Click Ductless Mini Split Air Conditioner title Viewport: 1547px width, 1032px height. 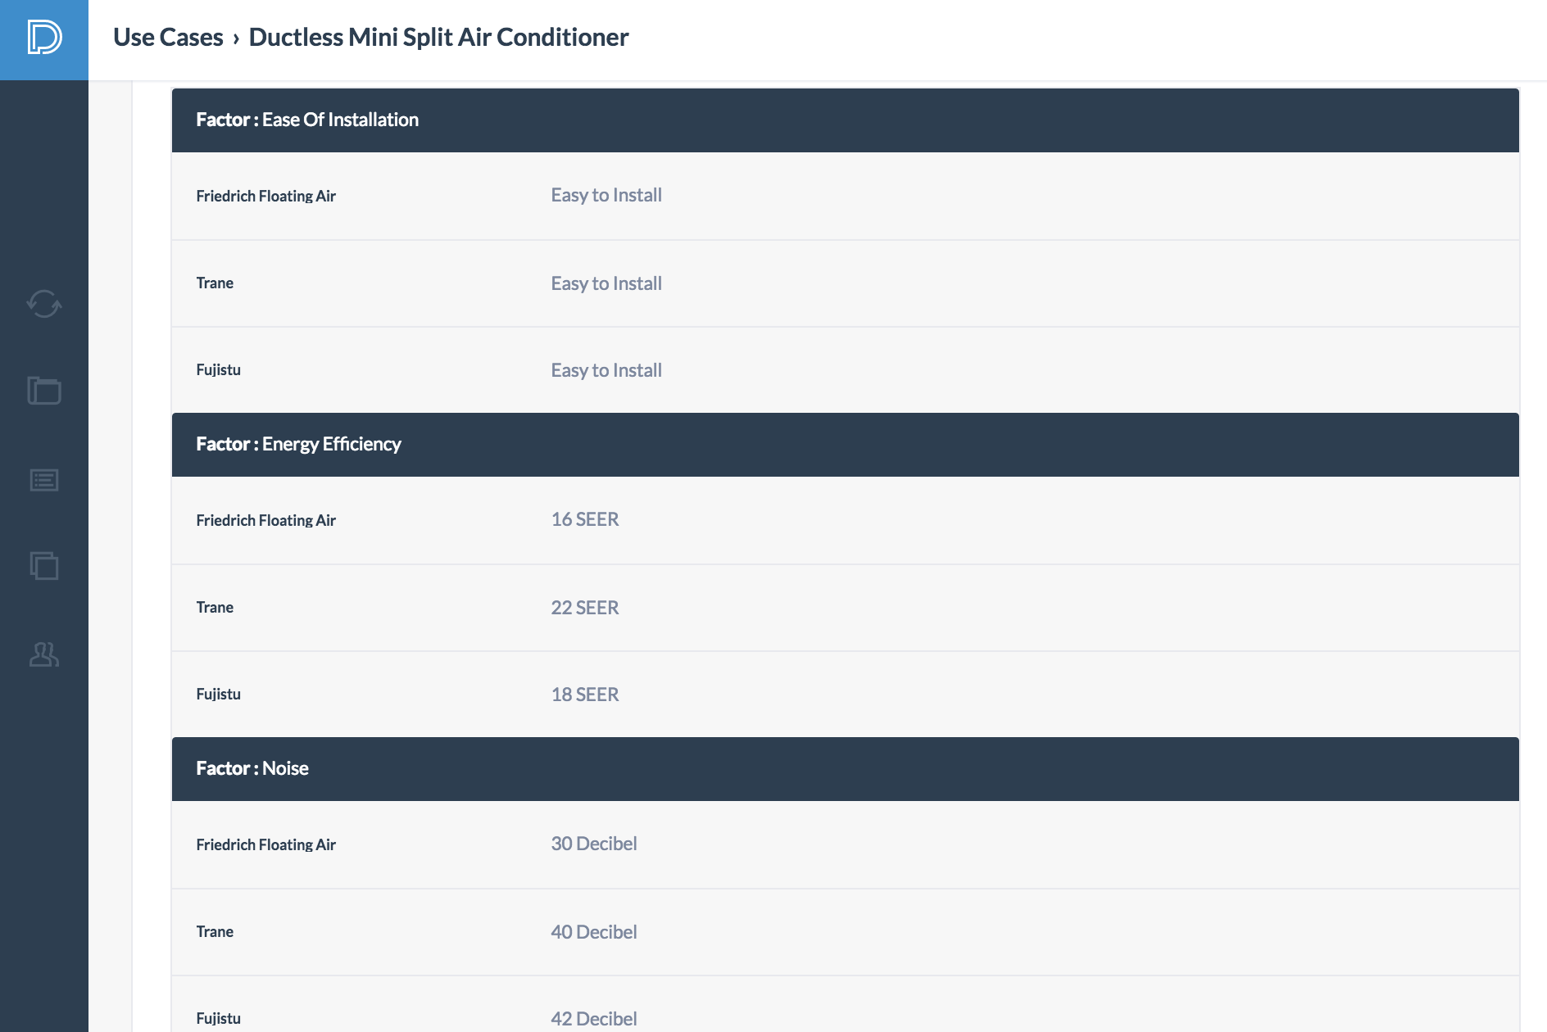point(438,38)
